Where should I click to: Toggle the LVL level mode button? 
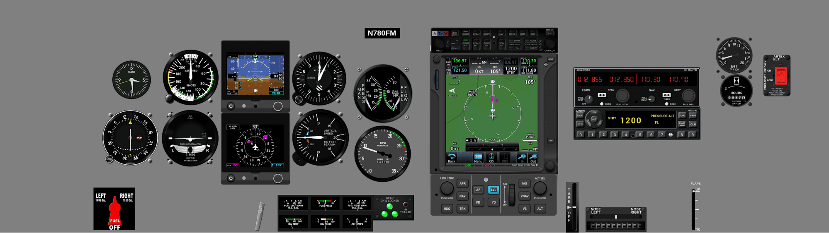[494, 190]
